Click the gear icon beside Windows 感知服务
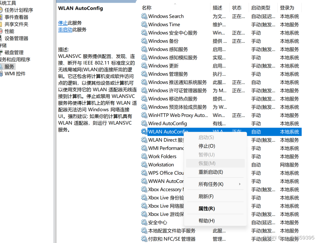The height and width of the screenshot is (243, 319). coord(144,49)
